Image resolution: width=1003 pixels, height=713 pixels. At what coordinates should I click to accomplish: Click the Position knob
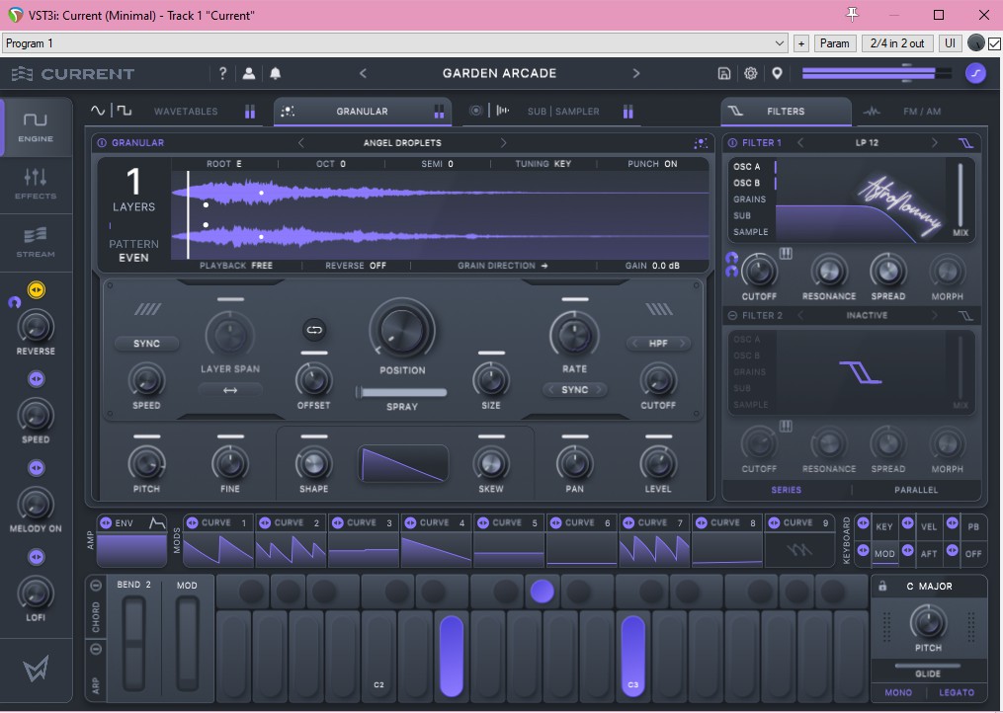(x=402, y=330)
